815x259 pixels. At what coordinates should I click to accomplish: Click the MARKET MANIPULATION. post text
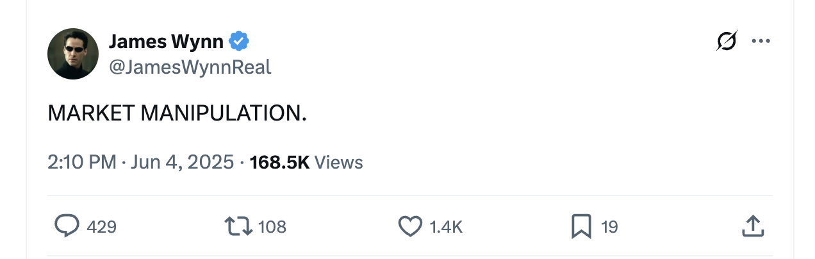pyautogui.click(x=177, y=113)
